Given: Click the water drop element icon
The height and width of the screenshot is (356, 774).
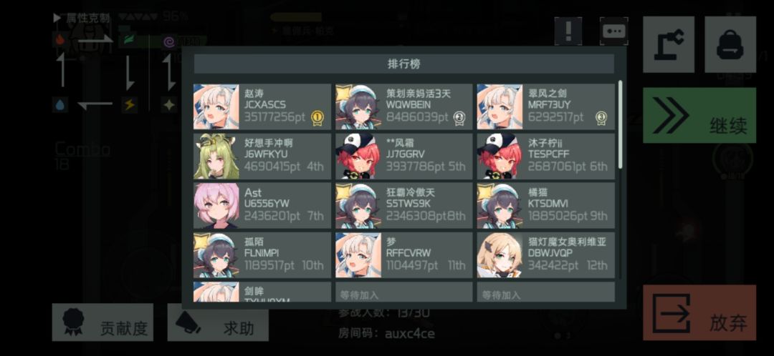Looking at the screenshot, I should 60,105.
